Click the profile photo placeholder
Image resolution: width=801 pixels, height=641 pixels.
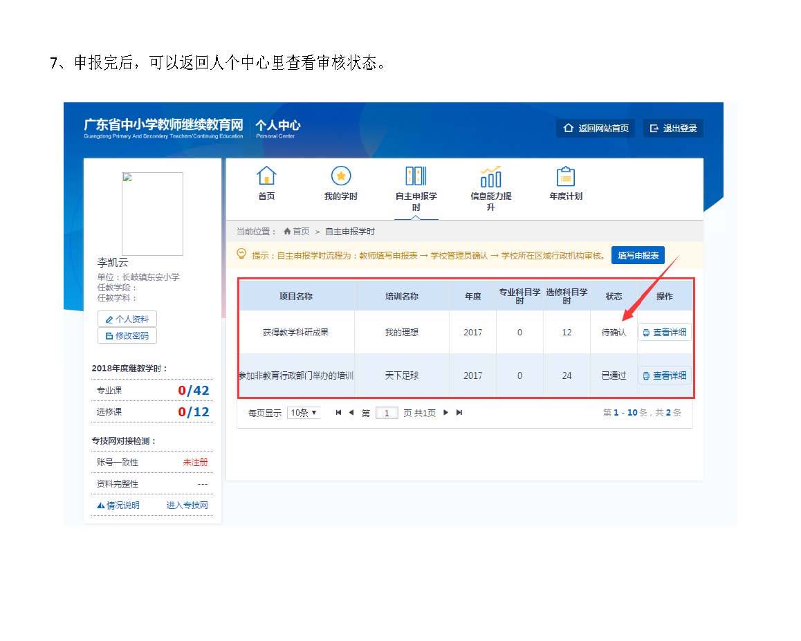point(152,213)
